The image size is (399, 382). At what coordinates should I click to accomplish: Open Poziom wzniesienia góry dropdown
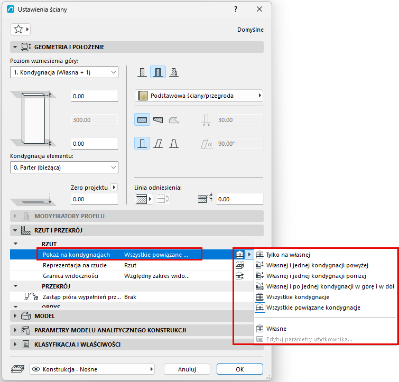pyautogui.click(x=64, y=72)
